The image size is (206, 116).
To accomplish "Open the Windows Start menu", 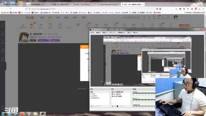I will [x=3, y=114].
